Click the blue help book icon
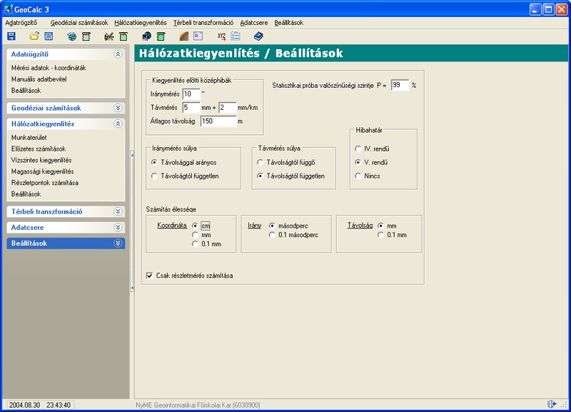Viewport: 571px width, 412px height. (x=258, y=36)
